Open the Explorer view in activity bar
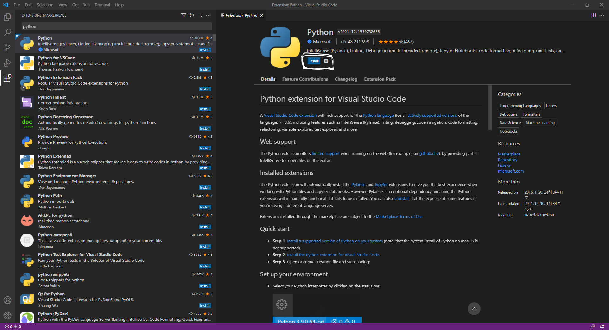Viewport: 609px width, 330px height. tap(8, 17)
